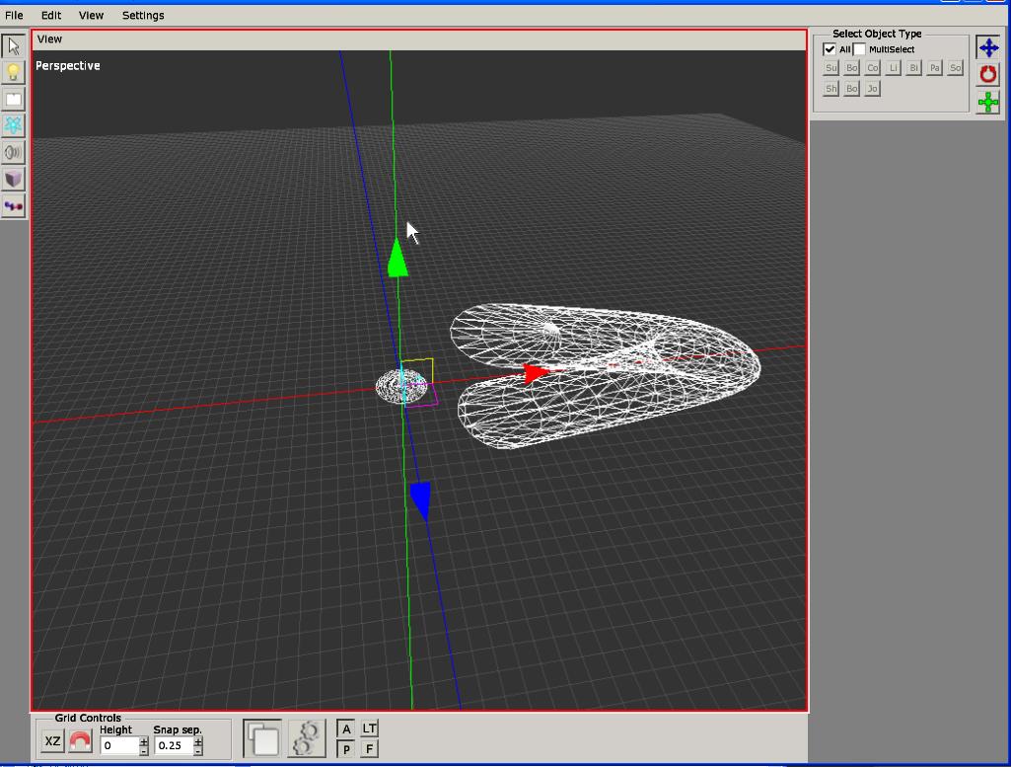Click the LT view button
This screenshot has width=1011, height=767.
[x=369, y=729]
